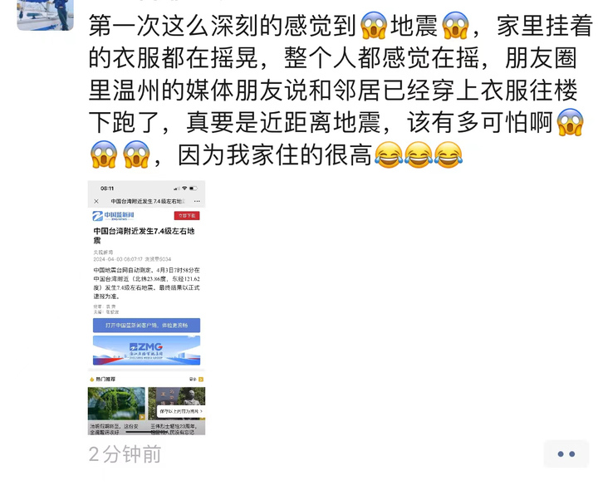Click the 2分钟前 timestamp

tap(125, 454)
